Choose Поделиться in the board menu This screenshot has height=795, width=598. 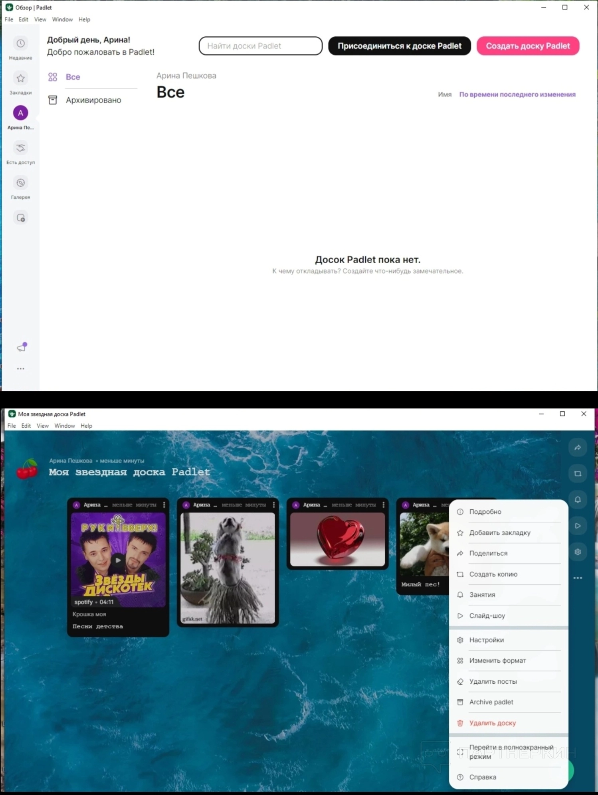coord(509,553)
